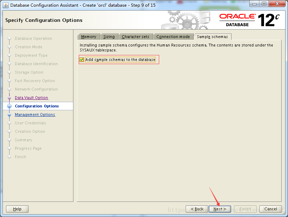Select the Connection mode tab
Viewport: 288px width, 217px height.
click(x=173, y=37)
